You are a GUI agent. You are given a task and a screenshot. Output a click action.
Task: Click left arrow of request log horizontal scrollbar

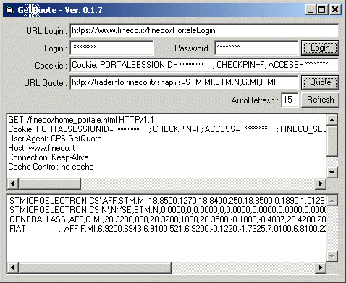click(12, 184)
